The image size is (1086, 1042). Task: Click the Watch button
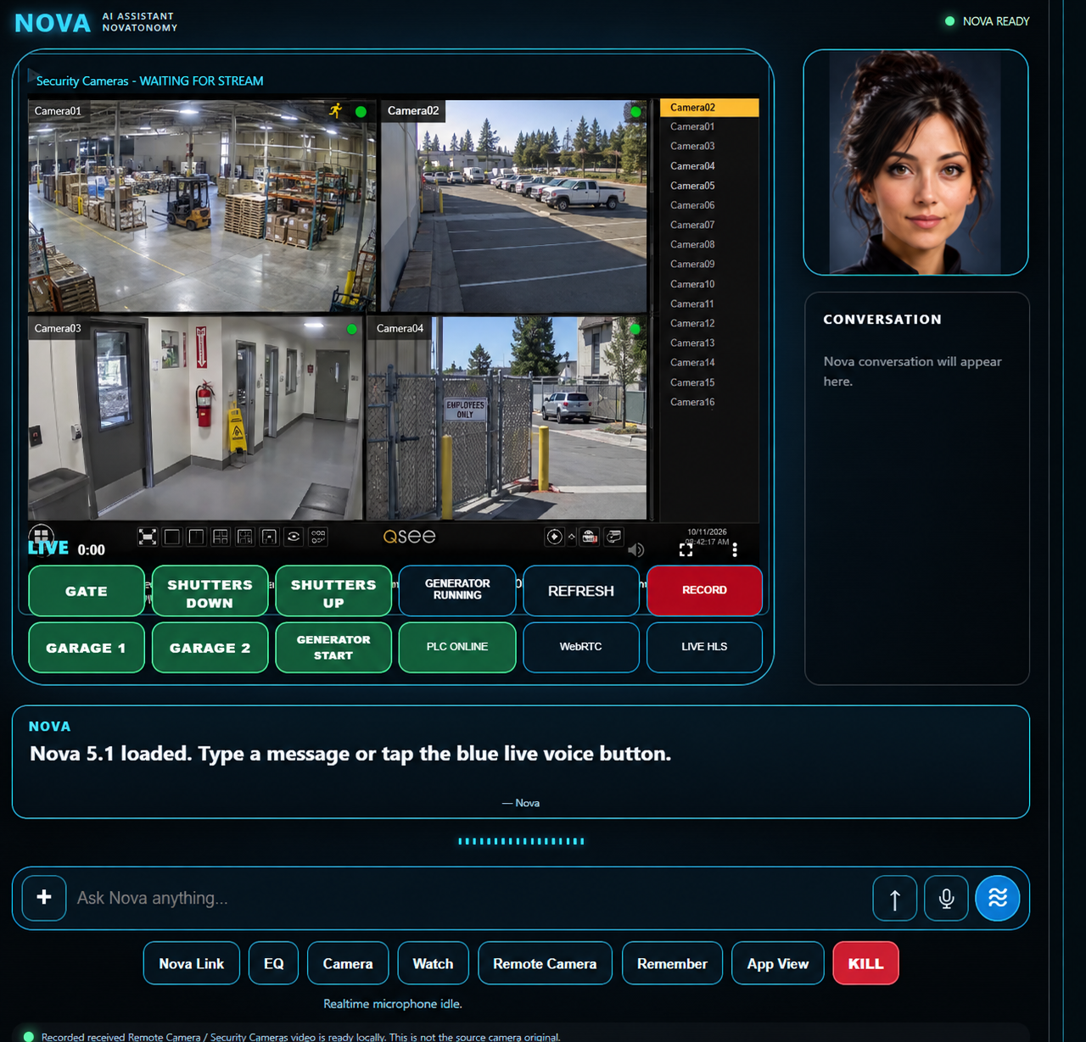point(433,963)
